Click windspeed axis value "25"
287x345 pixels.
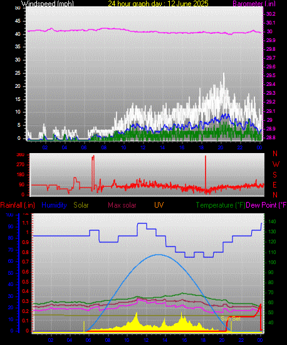(18, 73)
